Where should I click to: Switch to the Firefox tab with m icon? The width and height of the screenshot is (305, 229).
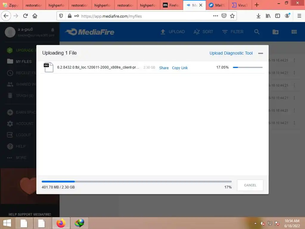coord(172,5)
